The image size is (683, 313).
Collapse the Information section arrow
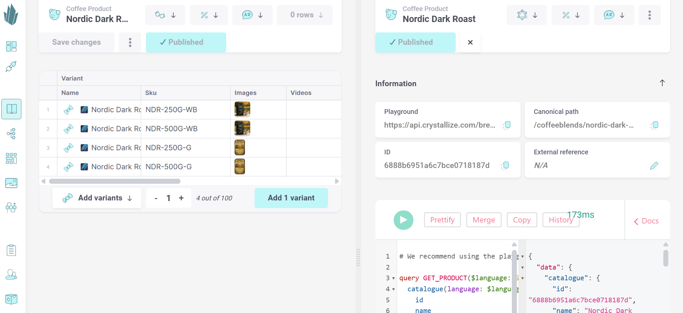coord(662,83)
